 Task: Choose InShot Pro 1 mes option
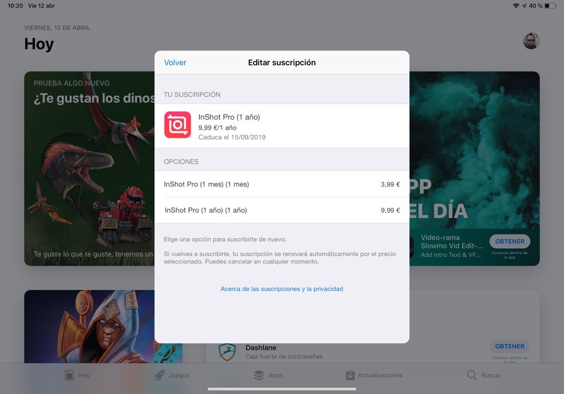click(281, 184)
